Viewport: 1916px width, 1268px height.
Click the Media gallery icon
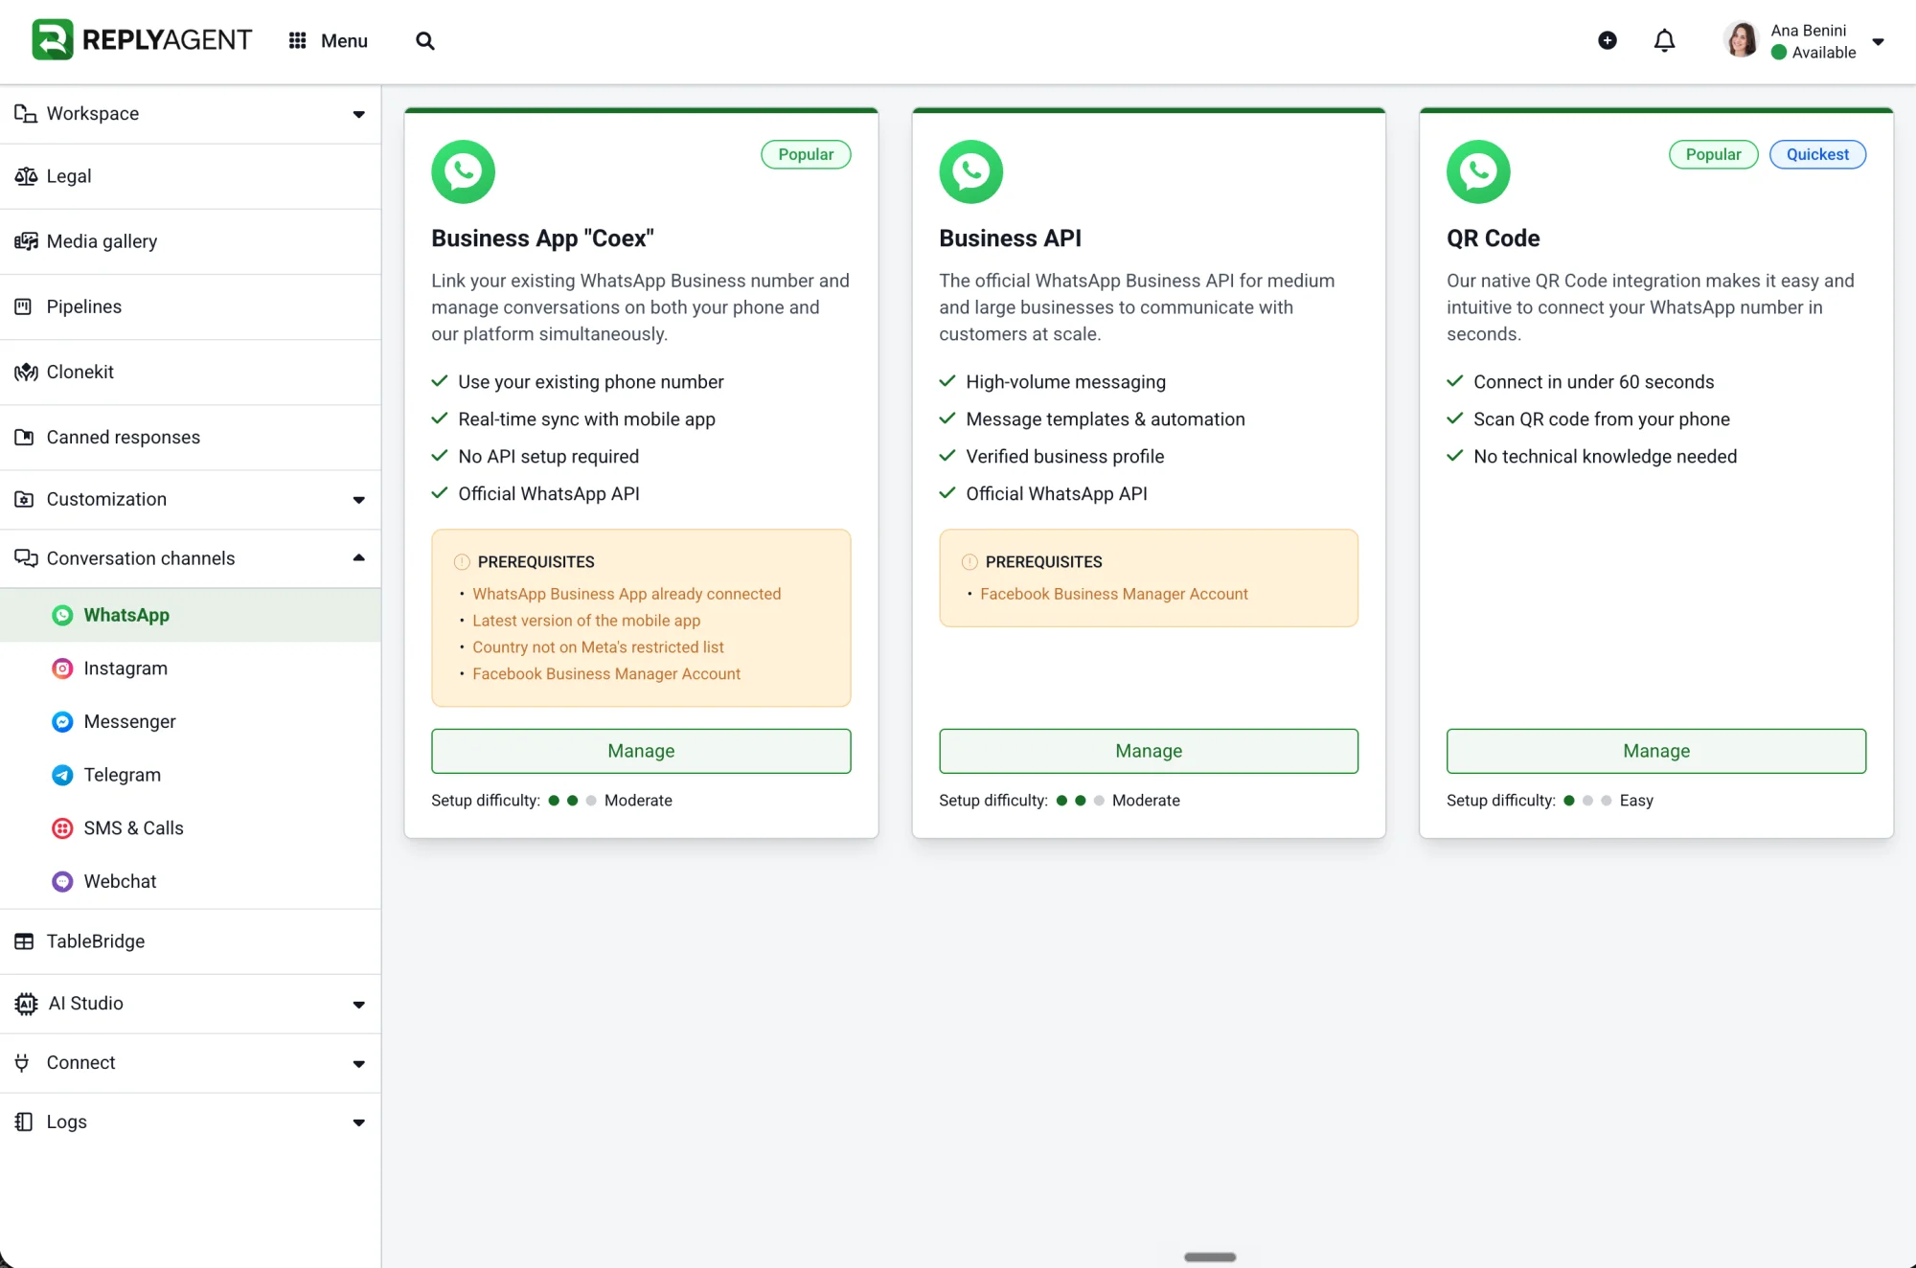pyautogui.click(x=25, y=241)
